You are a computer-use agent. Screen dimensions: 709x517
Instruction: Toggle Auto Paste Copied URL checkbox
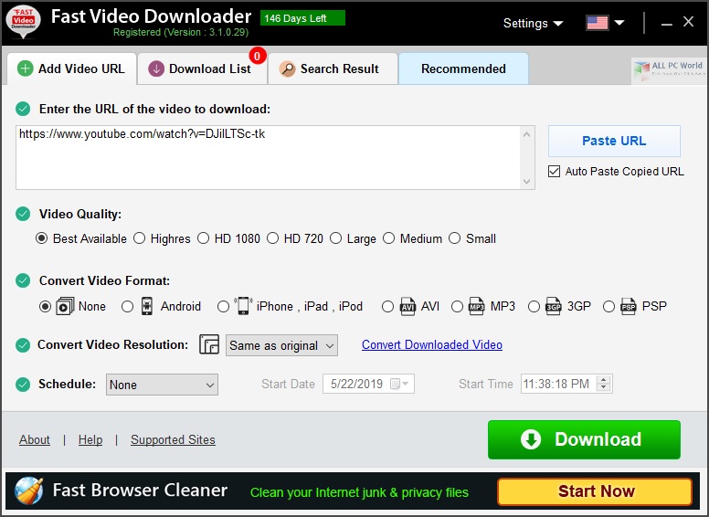pyautogui.click(x=554, y=172)
